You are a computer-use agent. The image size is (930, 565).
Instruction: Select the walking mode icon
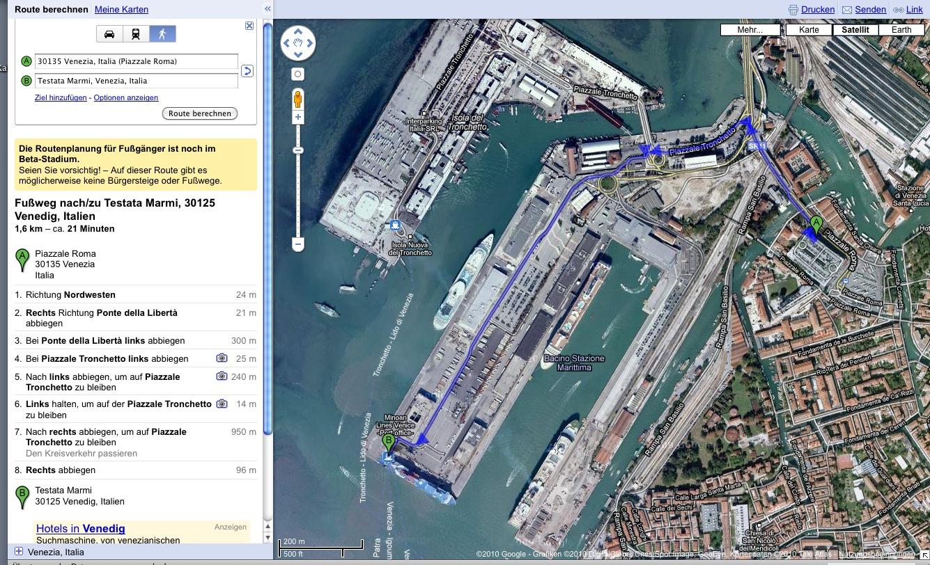click(162, 34)
